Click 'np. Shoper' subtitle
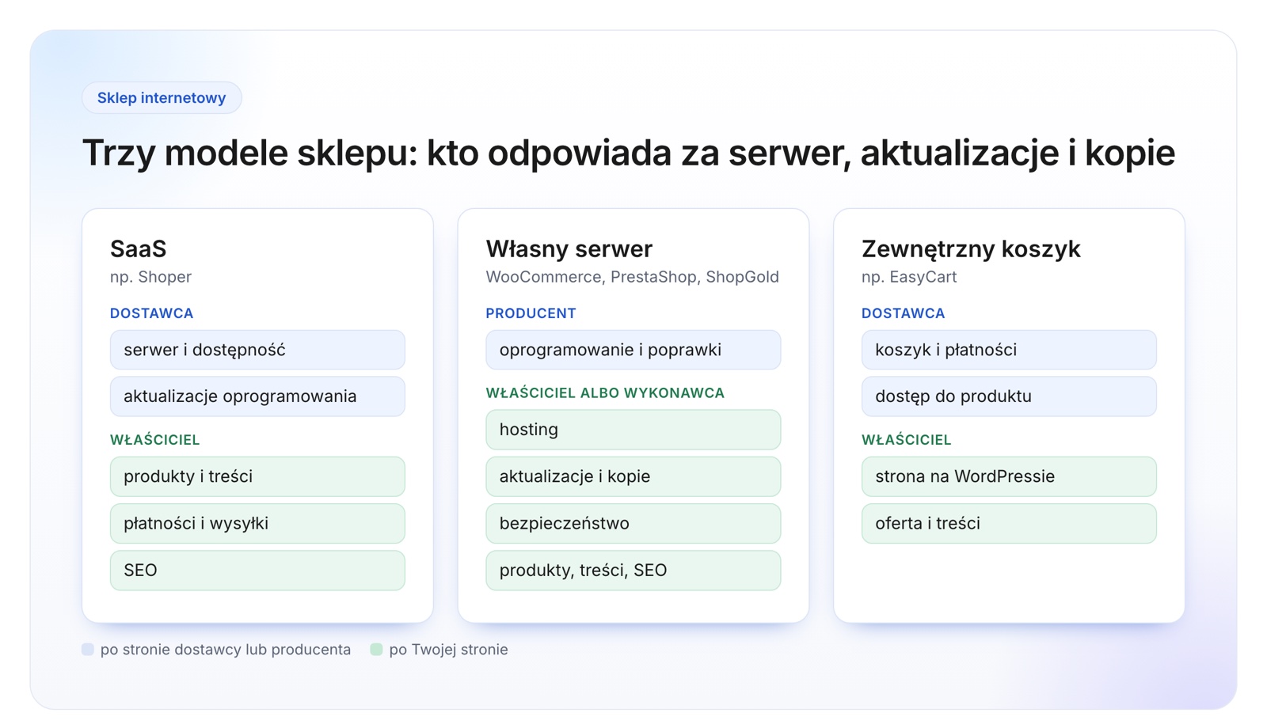 (x=150, y=277)
